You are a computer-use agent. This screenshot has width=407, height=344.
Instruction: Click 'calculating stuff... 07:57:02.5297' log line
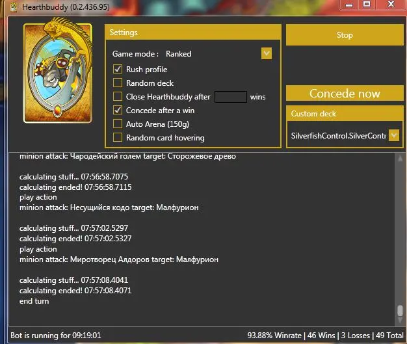pyautogui.click(x=73, y=228)
